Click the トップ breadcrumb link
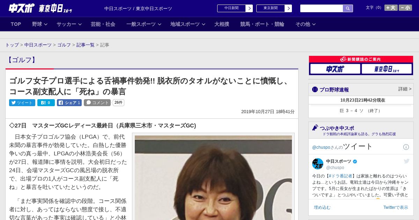The image size is (419, 220). 12,45
